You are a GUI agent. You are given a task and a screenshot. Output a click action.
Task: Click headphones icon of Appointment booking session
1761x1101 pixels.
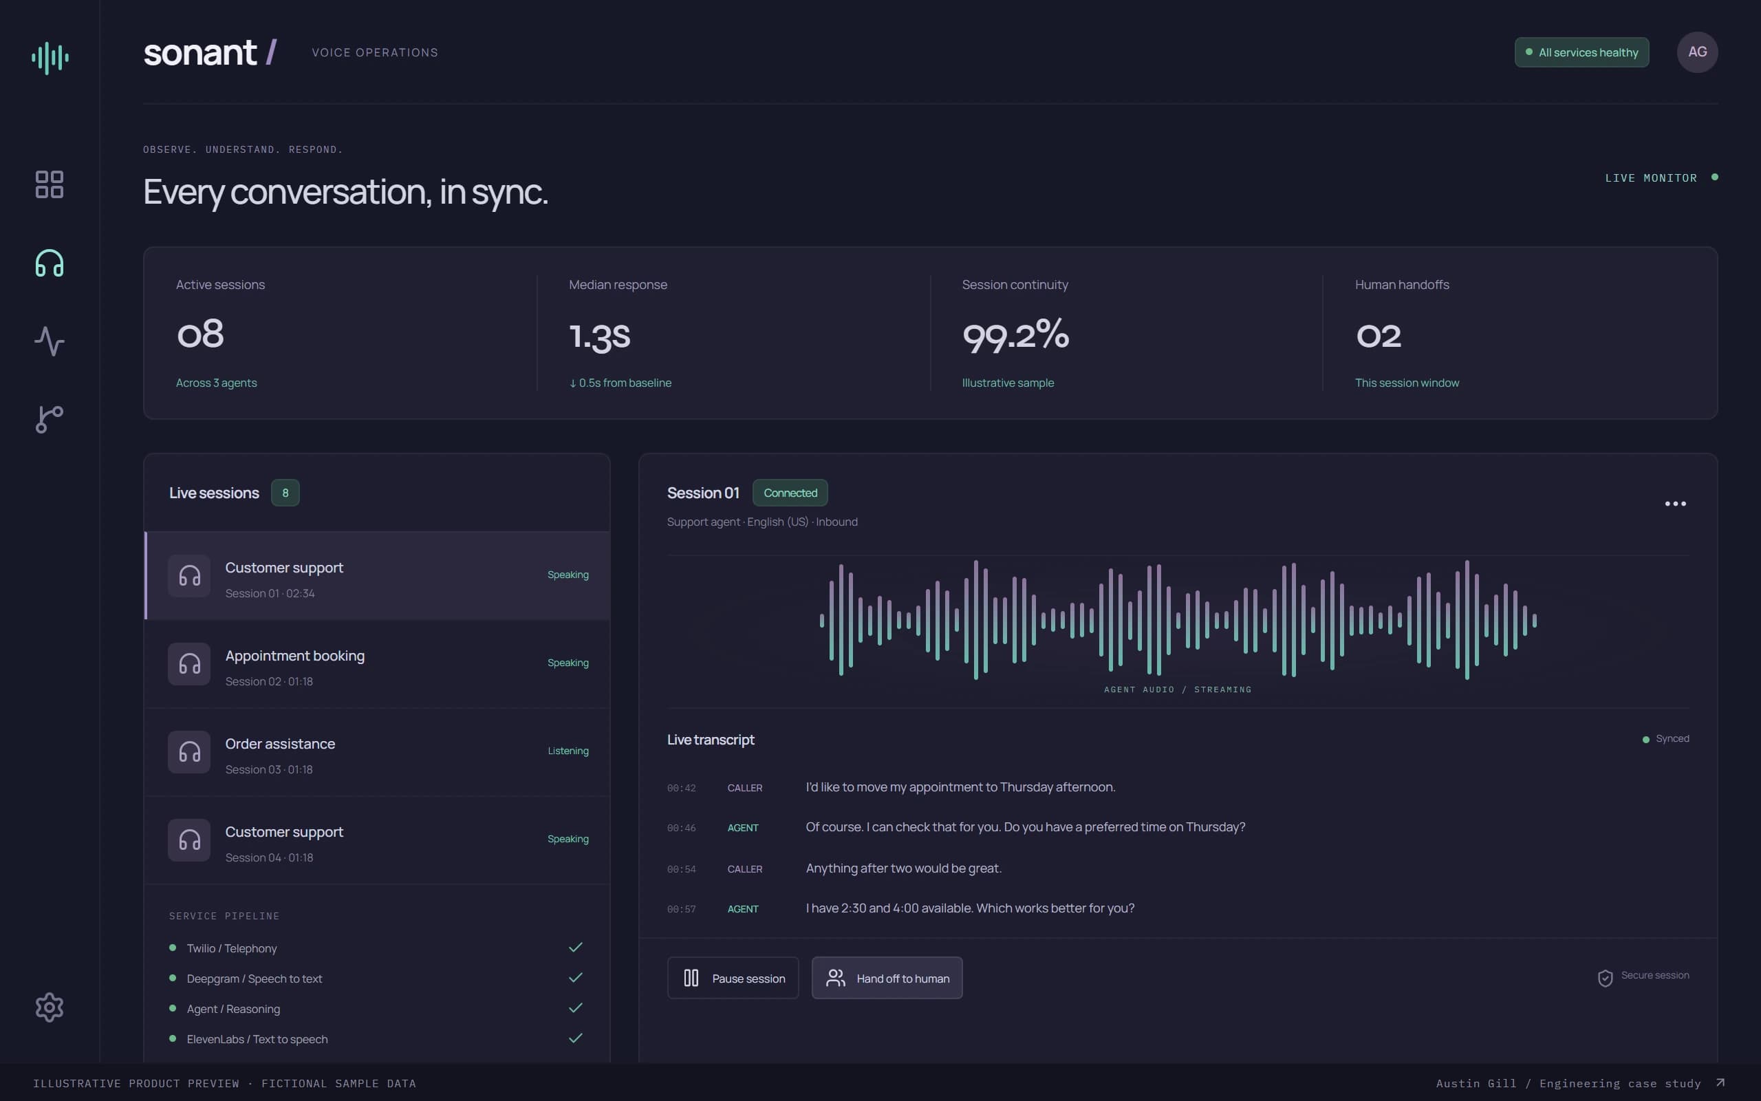click(x=189, y=664)
